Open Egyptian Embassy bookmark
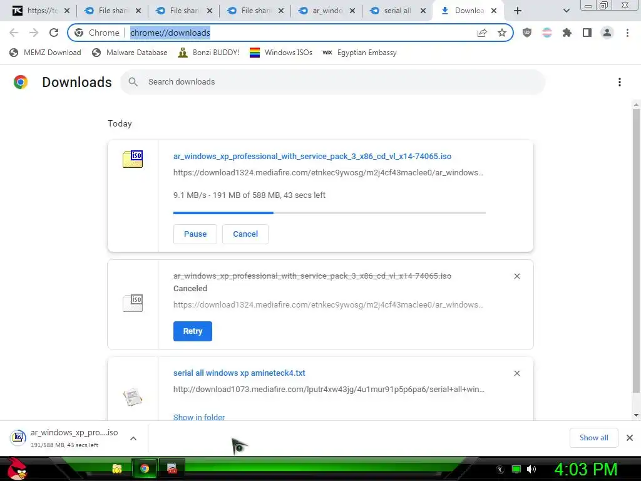 click(x=359, y=53)
